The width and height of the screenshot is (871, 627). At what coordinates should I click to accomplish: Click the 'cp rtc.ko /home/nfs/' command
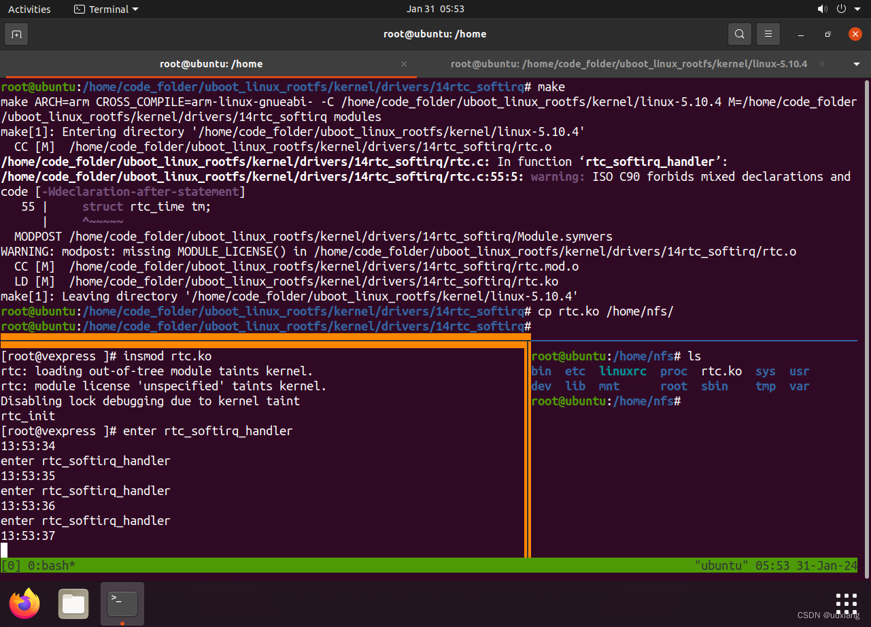(605, 311)
